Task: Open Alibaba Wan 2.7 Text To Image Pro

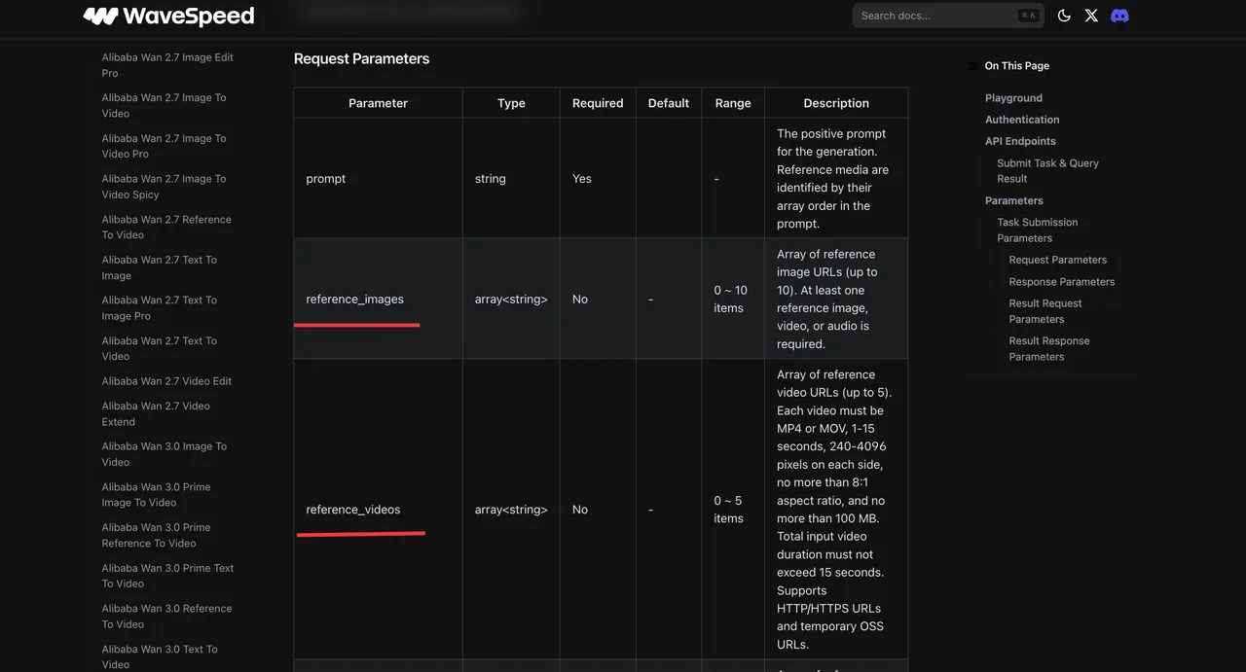Action: click(160, 308)
